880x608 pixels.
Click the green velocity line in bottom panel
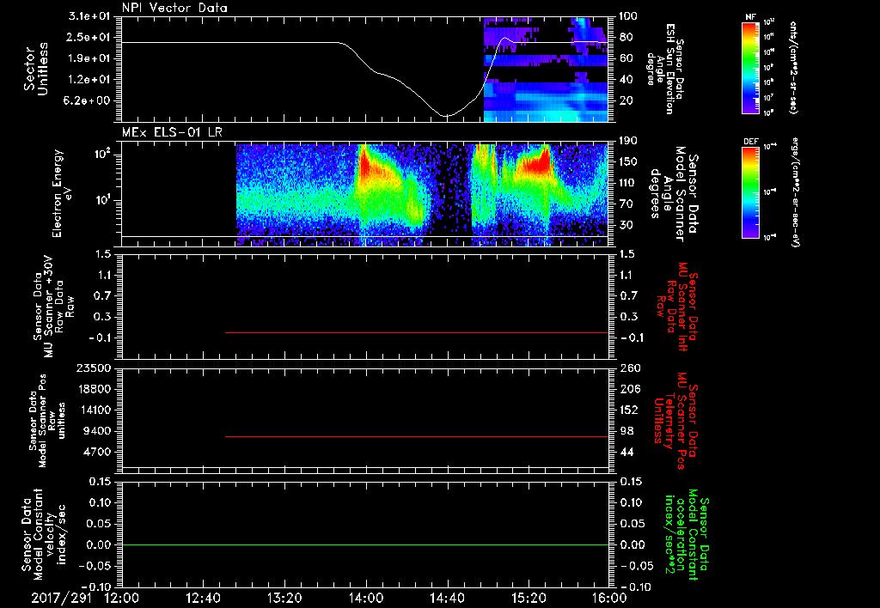365,544
